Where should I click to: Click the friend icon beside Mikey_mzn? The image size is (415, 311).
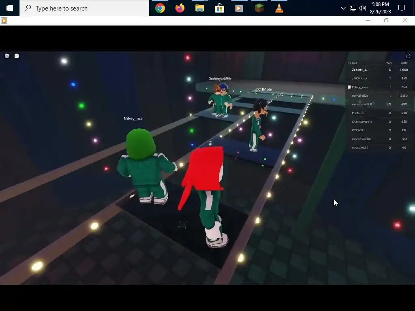coord(349,87)
